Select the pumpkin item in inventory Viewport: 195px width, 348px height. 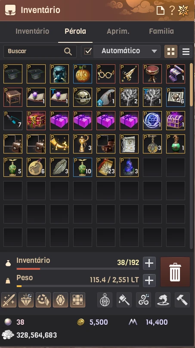tap(83, 74)
